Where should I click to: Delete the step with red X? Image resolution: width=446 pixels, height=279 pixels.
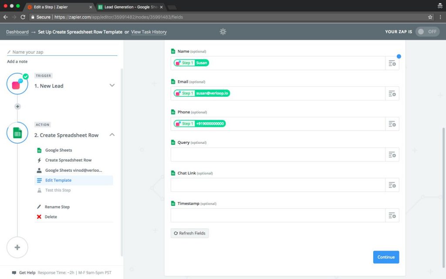[39, 217]
